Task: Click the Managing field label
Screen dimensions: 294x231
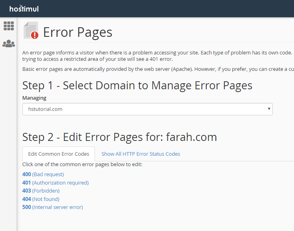Action: pos(34,98)
